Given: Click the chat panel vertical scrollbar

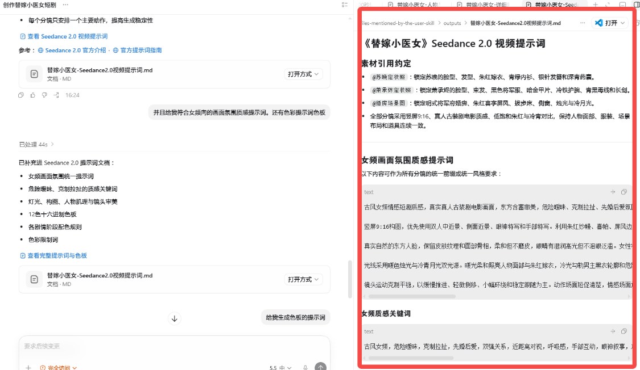Looking at the screenshot, I should 350,279.
